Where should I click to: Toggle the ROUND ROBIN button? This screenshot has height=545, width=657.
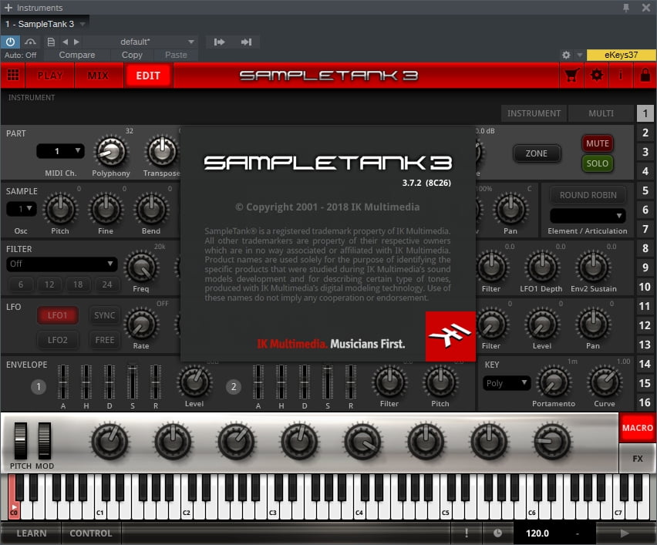588,195
